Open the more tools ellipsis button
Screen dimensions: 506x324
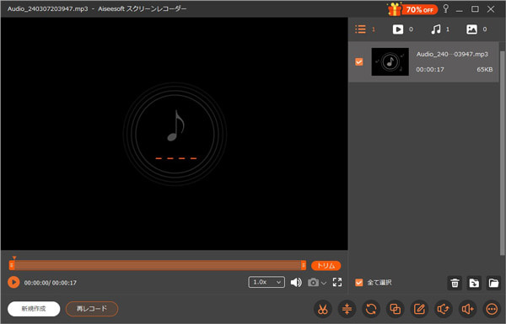click(x=492, y=309)
